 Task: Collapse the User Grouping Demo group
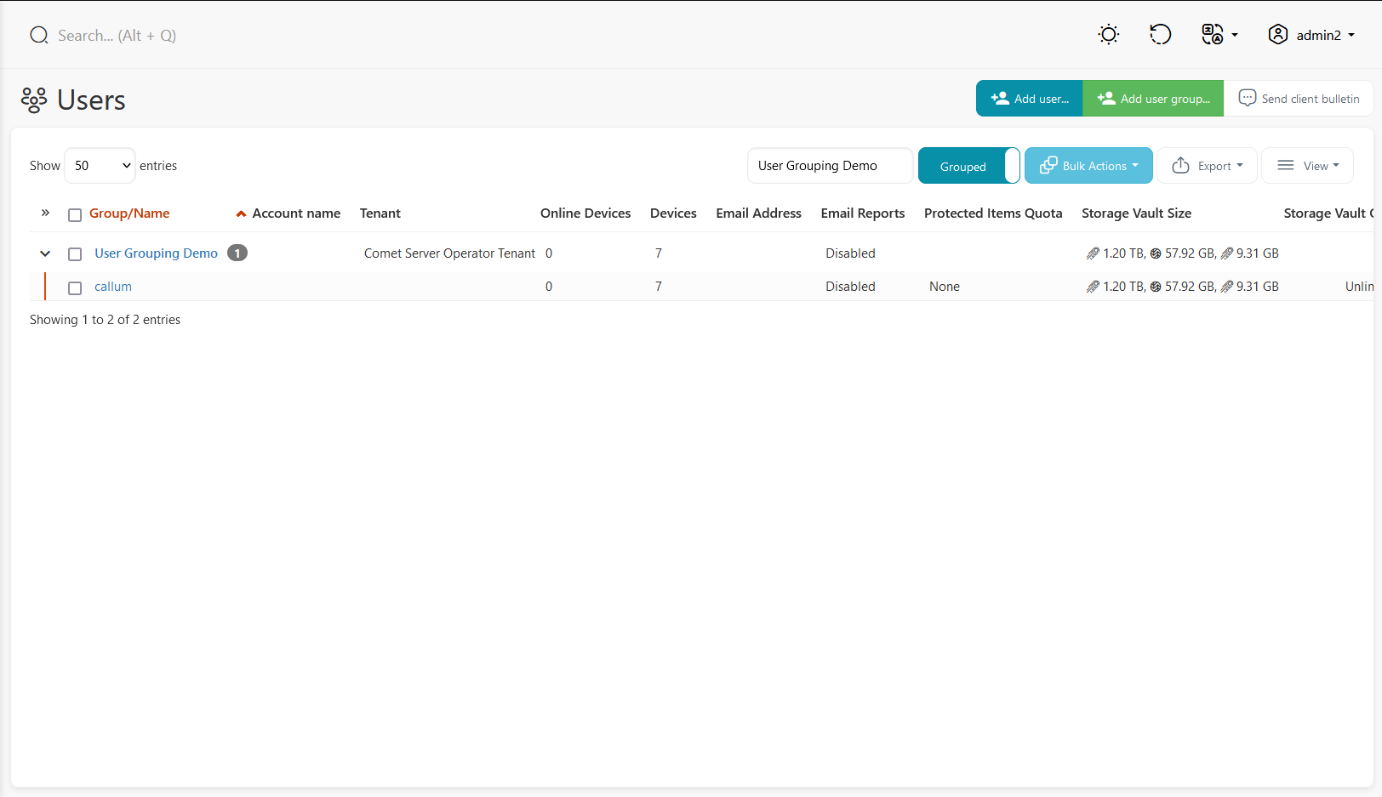[x=45, y=253]
